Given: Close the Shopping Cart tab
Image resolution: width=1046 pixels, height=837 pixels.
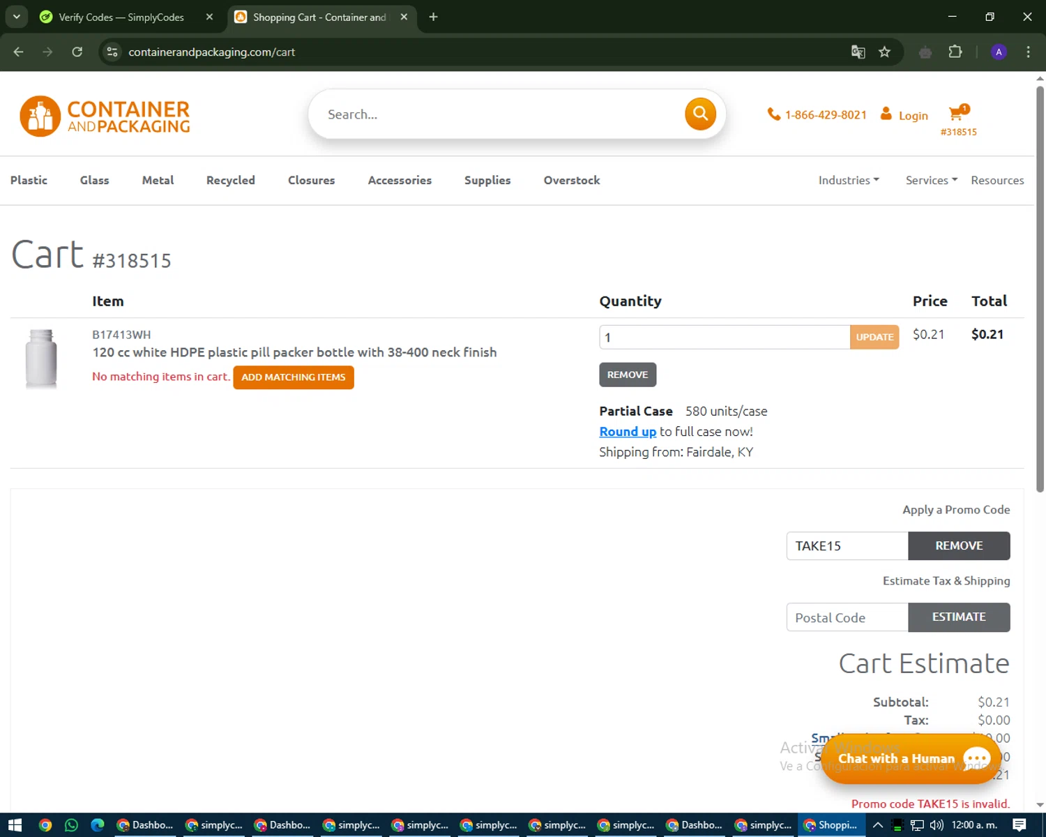Looking at the screenshot, I should coord(404,17).
